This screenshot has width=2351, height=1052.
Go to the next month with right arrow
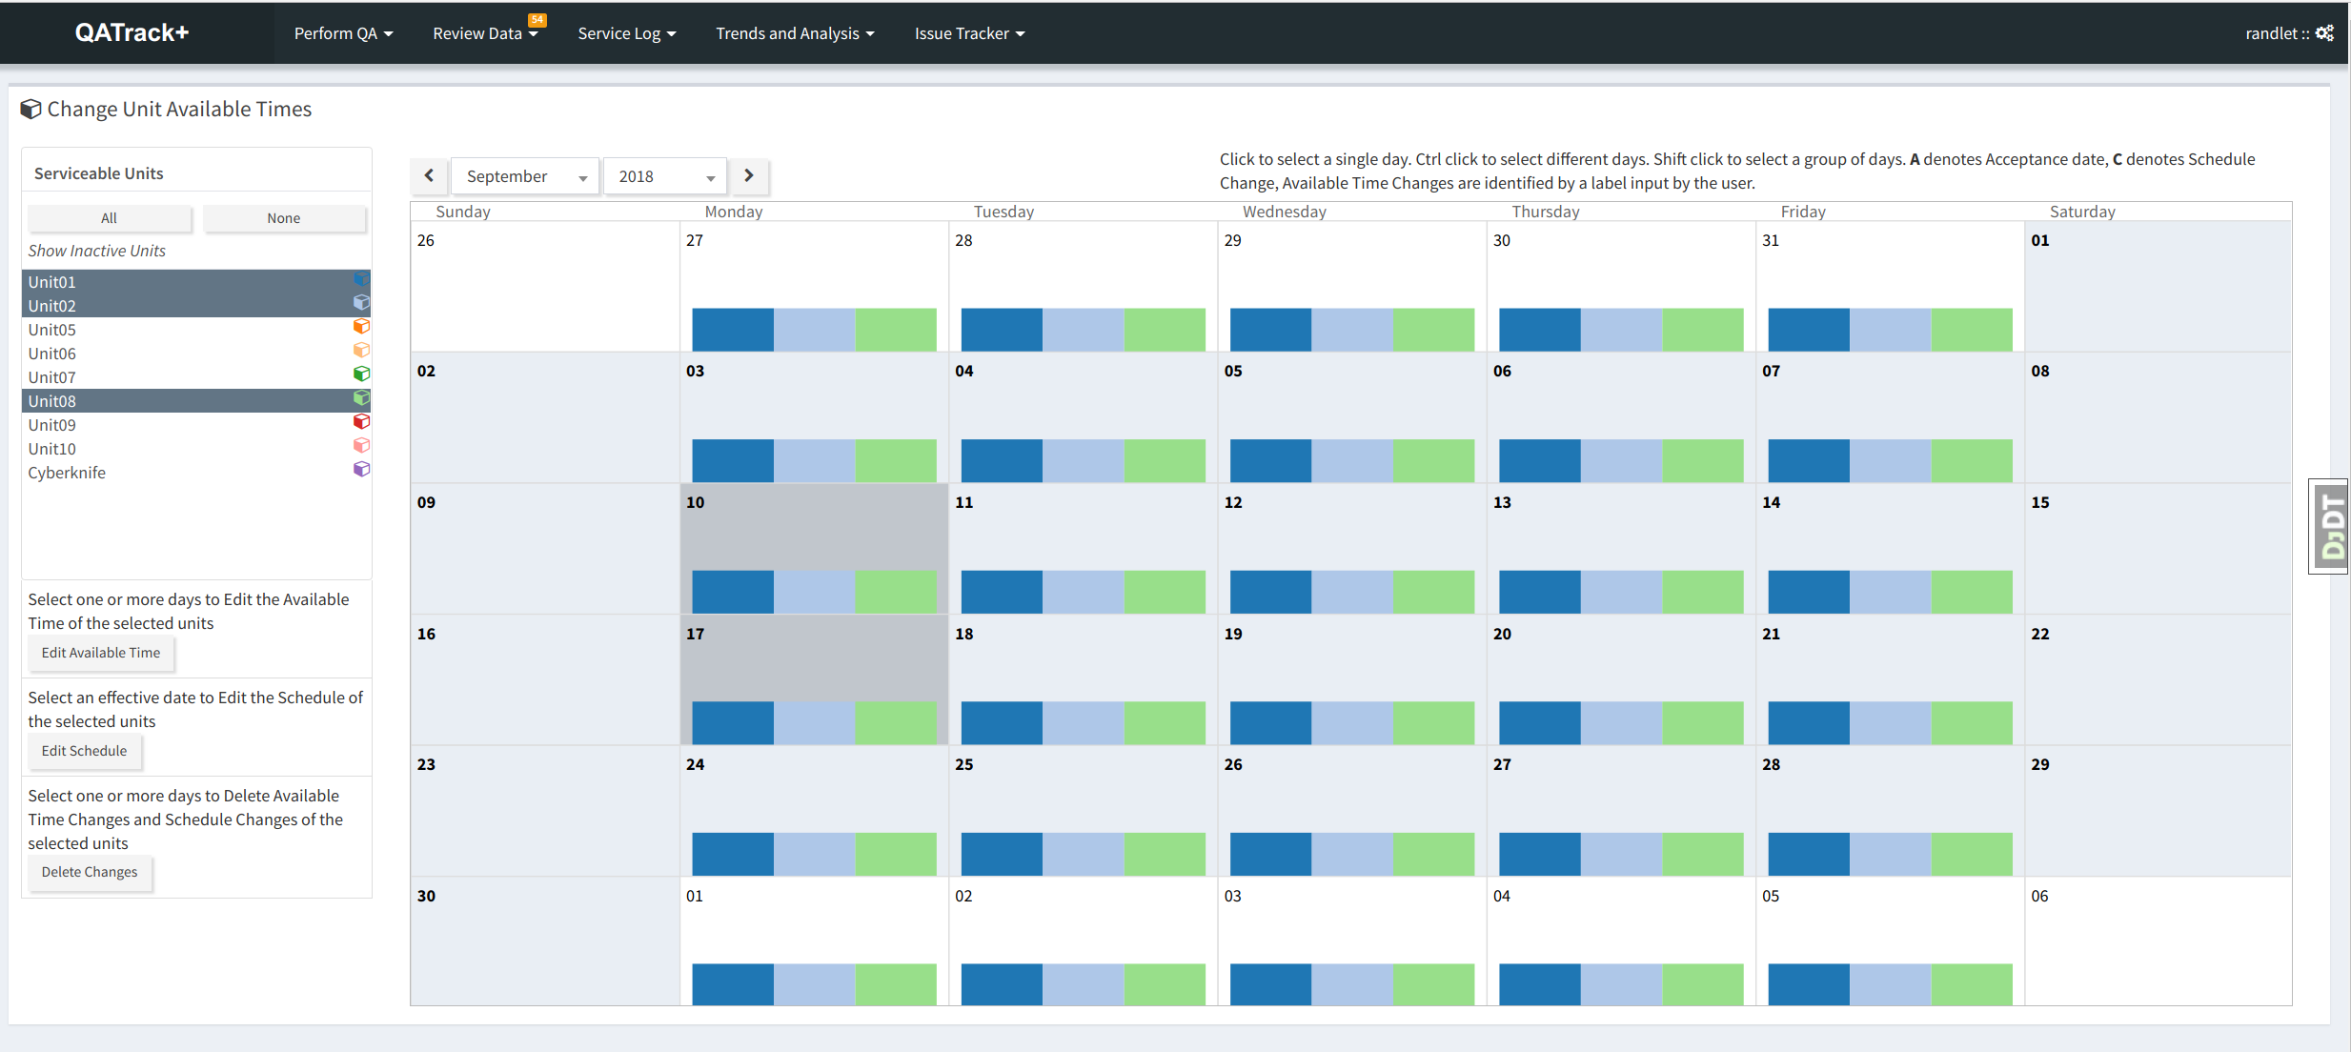[x=749, y=175]
